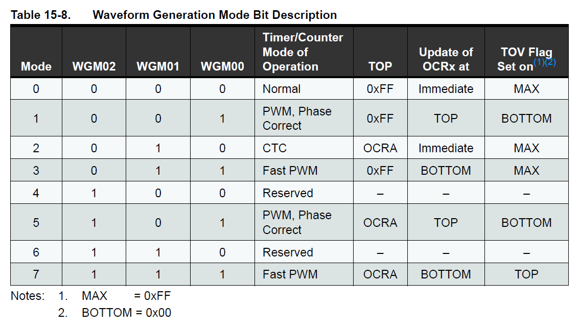Image resolution: width=579 pixels, height=327 pixels.
Task: Click the OCRA value in the CTC row
Action: (380, 148)
